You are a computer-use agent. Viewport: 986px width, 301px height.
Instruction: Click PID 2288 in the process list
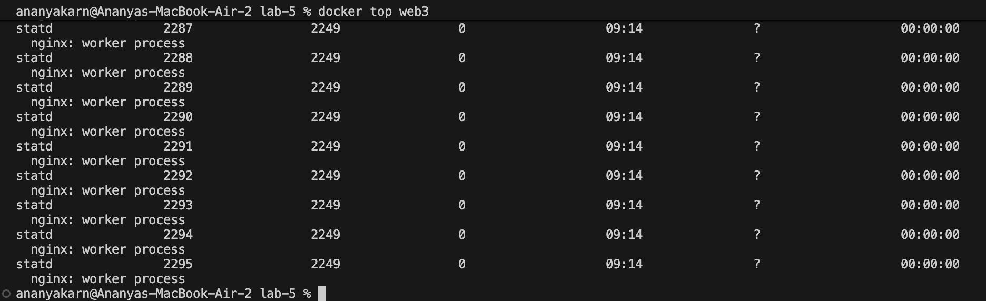click(x=178, y=58)
